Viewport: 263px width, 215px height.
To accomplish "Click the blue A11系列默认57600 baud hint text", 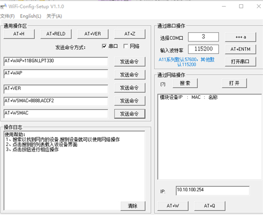I will pyautogui.click(x=187, y=62).
